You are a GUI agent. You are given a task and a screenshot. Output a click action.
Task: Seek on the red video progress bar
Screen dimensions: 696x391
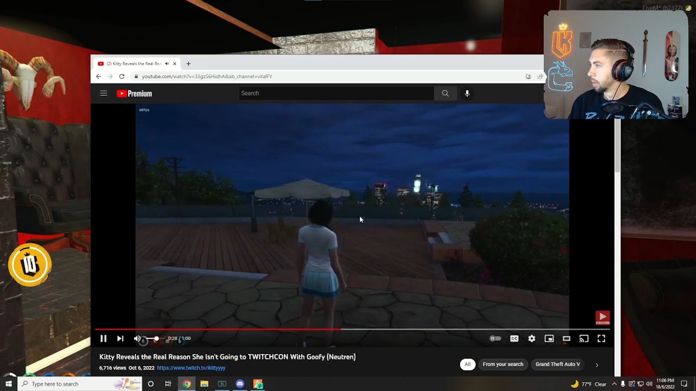[x=352, y=329]
